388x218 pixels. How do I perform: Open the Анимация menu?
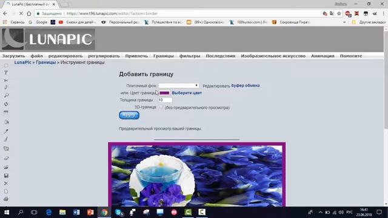pyautogui.click(x=323, y=56)
